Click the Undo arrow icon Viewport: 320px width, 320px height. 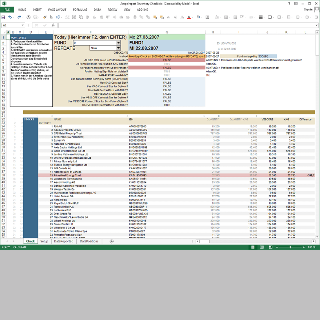pos(10,17)
